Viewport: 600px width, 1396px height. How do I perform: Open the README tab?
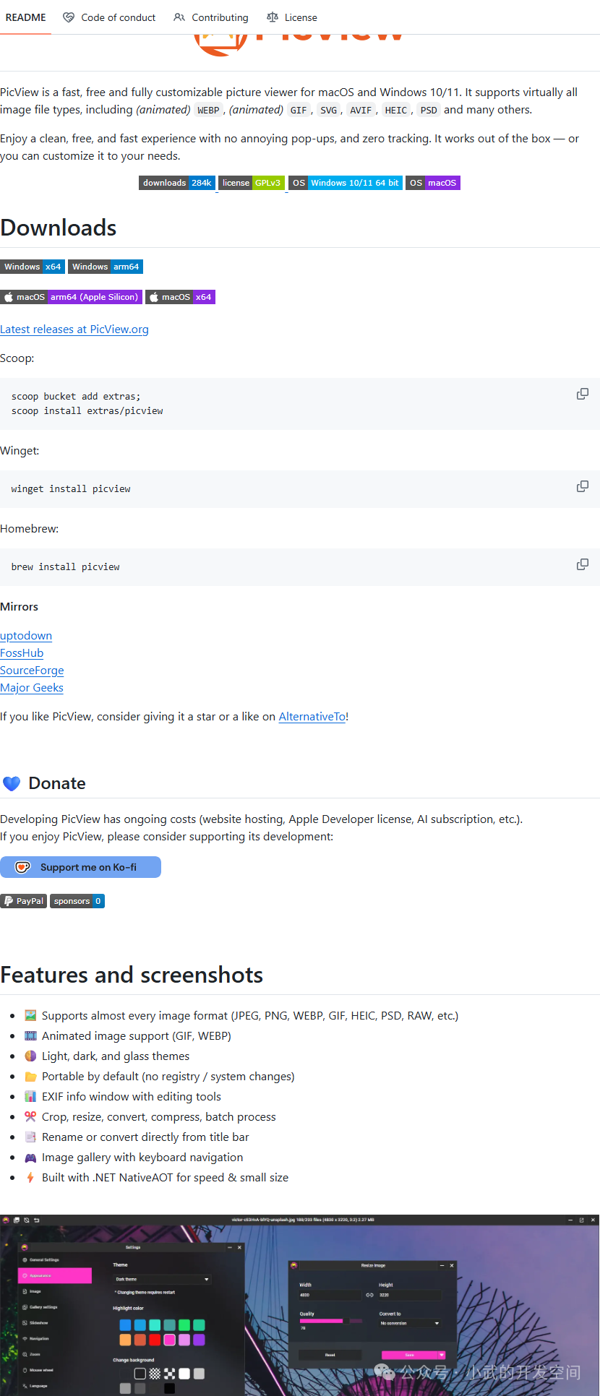25,17
